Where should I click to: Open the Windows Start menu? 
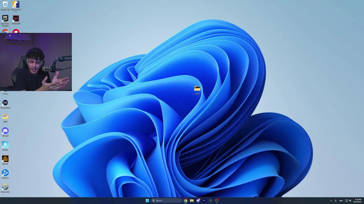(147, 201)
